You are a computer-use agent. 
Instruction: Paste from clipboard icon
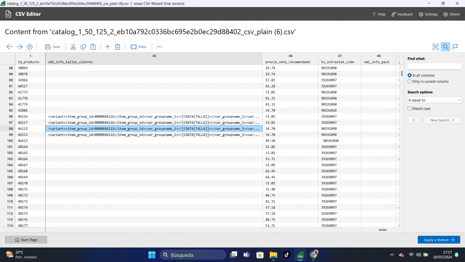93,47
